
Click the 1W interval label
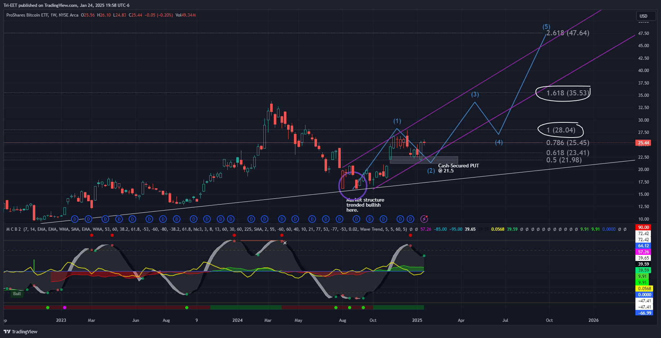[54, 15]
